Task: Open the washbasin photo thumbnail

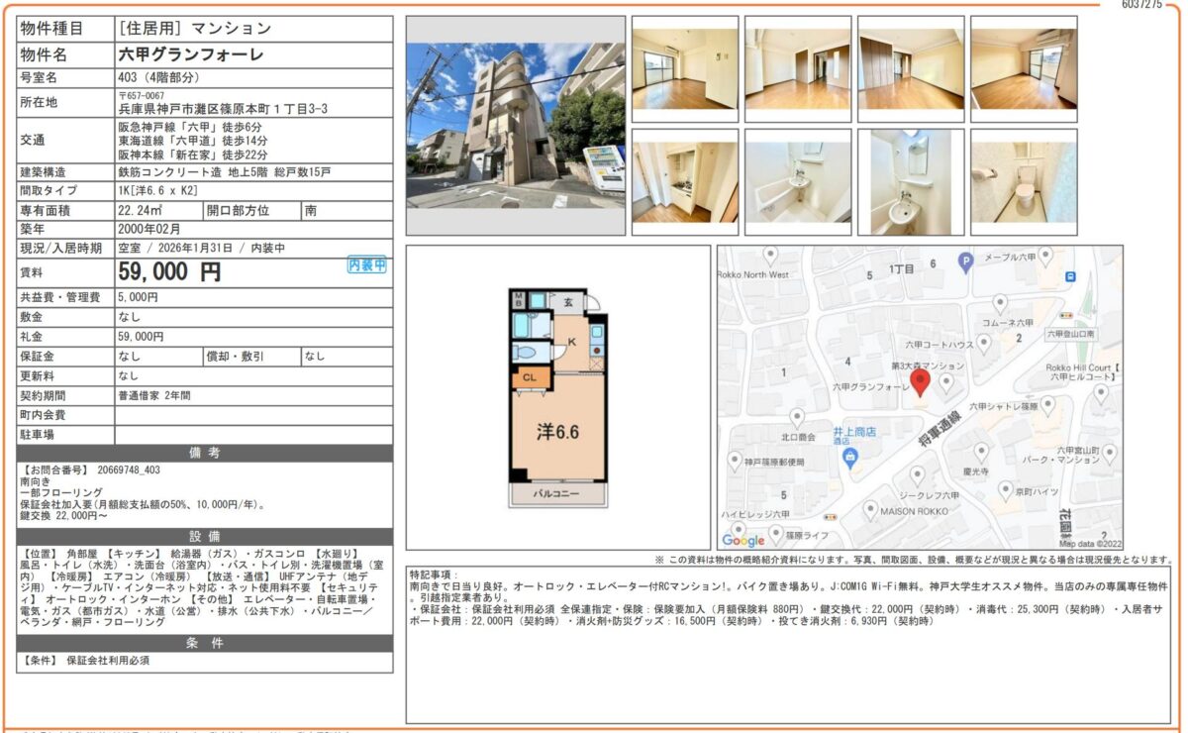Action: pos(910,181)
